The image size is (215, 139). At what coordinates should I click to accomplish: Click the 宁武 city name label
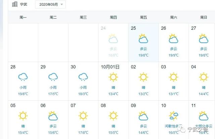pyautogui.click(x=24, y=5)
